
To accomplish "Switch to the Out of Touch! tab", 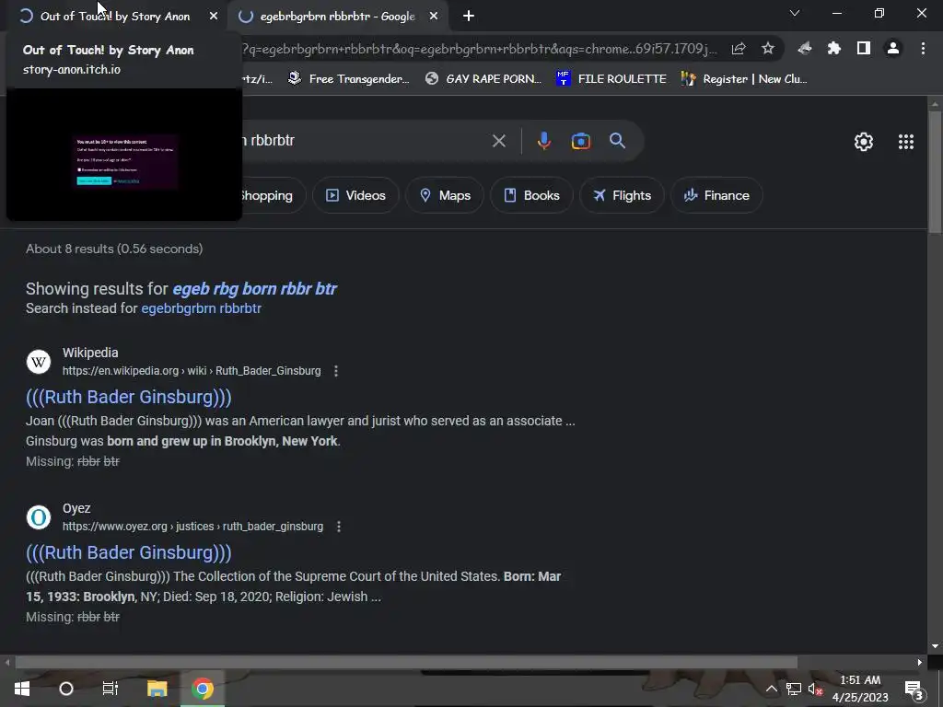I will [x=114, y=17].
